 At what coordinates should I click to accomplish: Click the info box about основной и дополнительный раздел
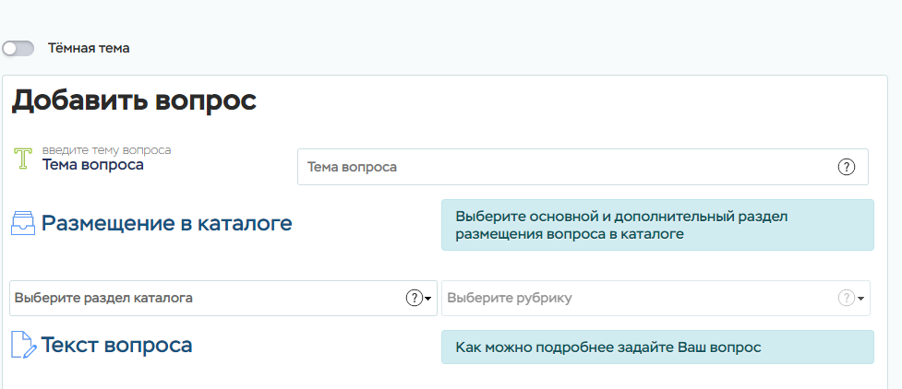[x=656, y=225]
